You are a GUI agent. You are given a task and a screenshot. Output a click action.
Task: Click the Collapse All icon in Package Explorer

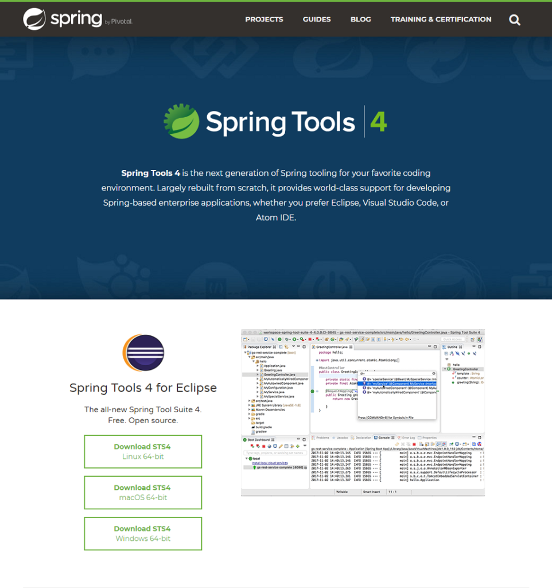[x=281, y=347]
